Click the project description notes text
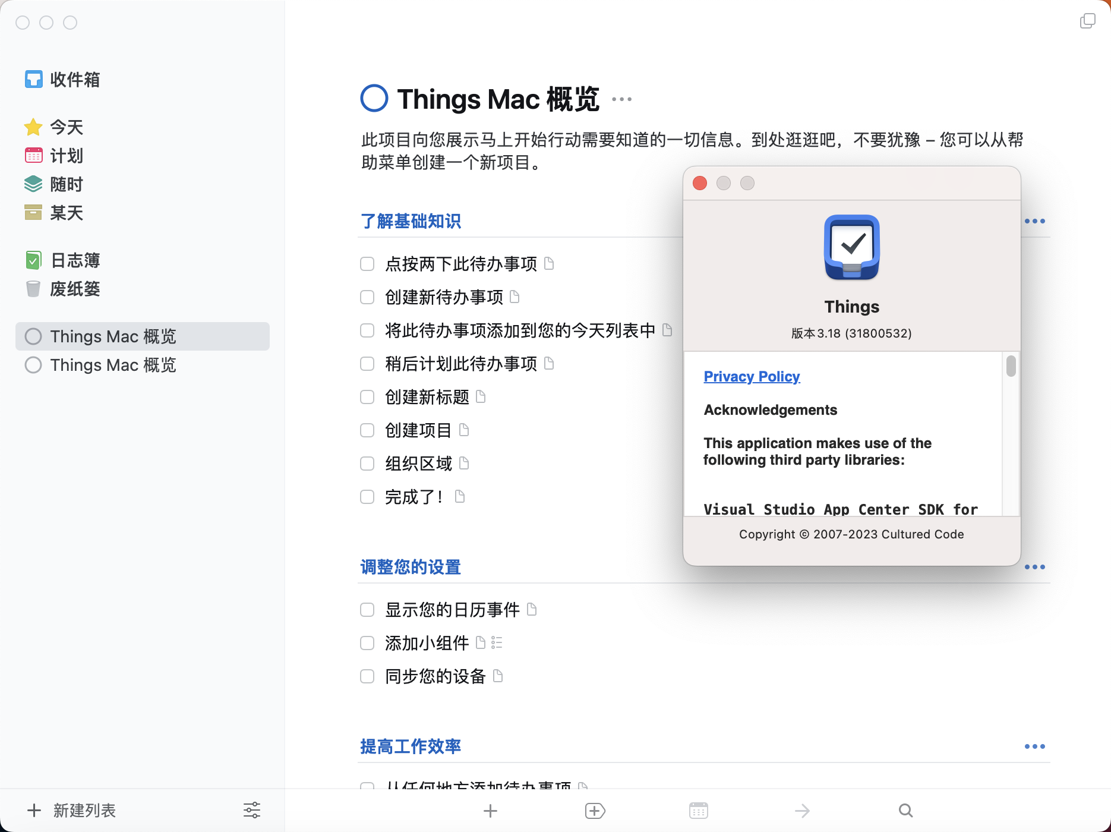 click(x=692, y=151)
